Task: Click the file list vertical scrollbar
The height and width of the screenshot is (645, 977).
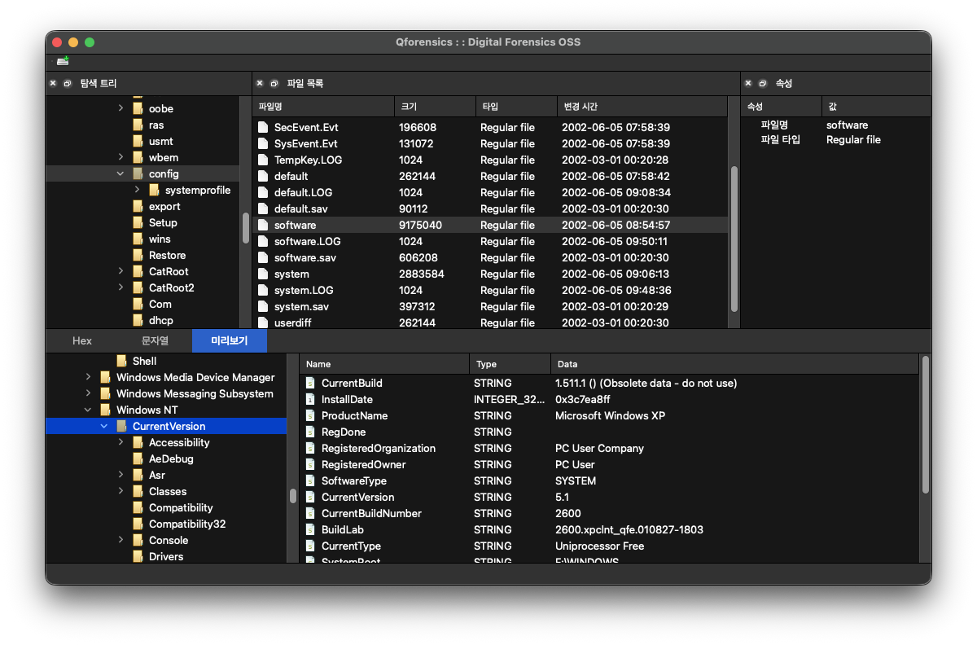Action: click(x=734, y=239)
